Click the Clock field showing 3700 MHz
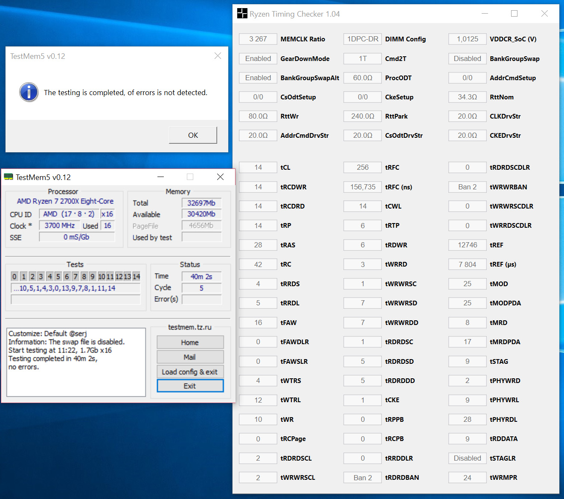Viewport: 564px width, 499px height. 59,226
